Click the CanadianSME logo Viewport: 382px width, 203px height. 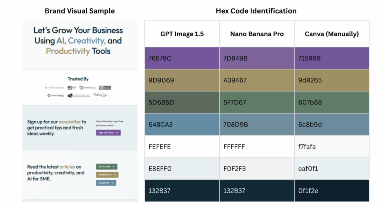(56, 96)
